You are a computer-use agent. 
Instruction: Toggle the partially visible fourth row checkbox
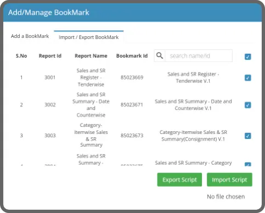248,164
